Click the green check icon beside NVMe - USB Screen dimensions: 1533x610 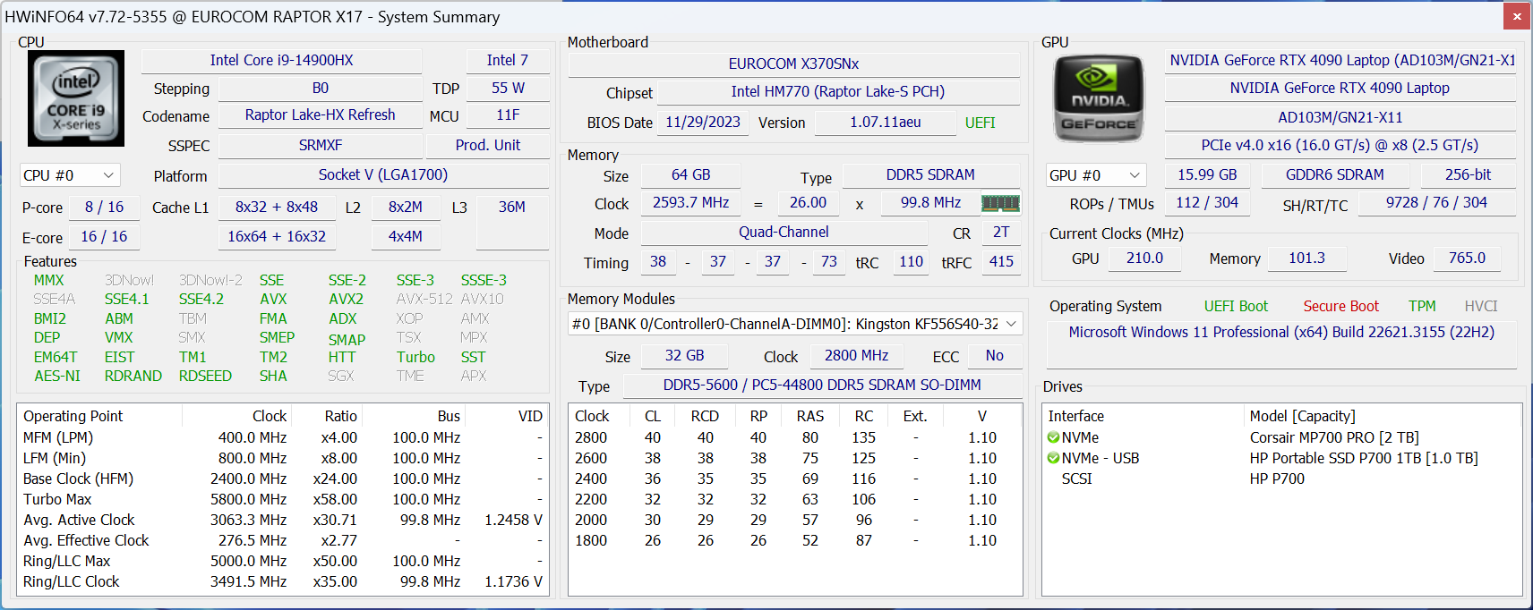coord(1053,458)
